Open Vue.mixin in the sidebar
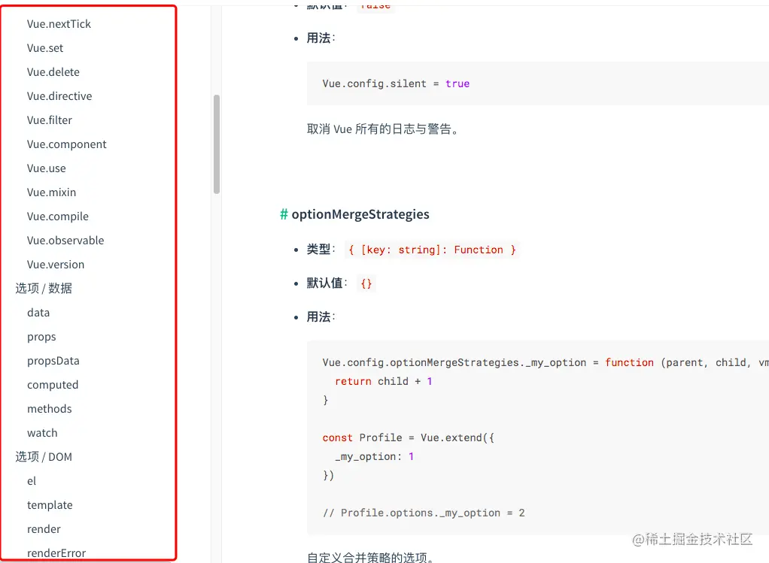This screenshot has width=769, height=563. pos(51,192)
